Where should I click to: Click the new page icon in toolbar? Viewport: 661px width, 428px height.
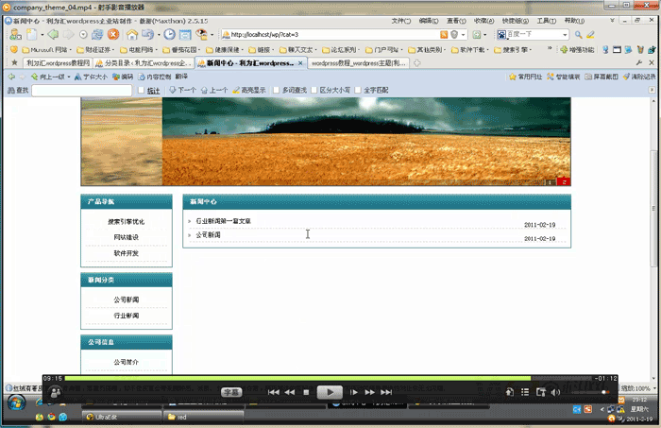[31, 35]
